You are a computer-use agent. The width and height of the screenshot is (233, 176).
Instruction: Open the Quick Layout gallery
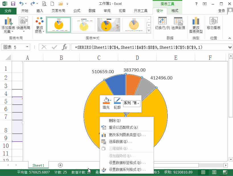[x=23, y=25]
